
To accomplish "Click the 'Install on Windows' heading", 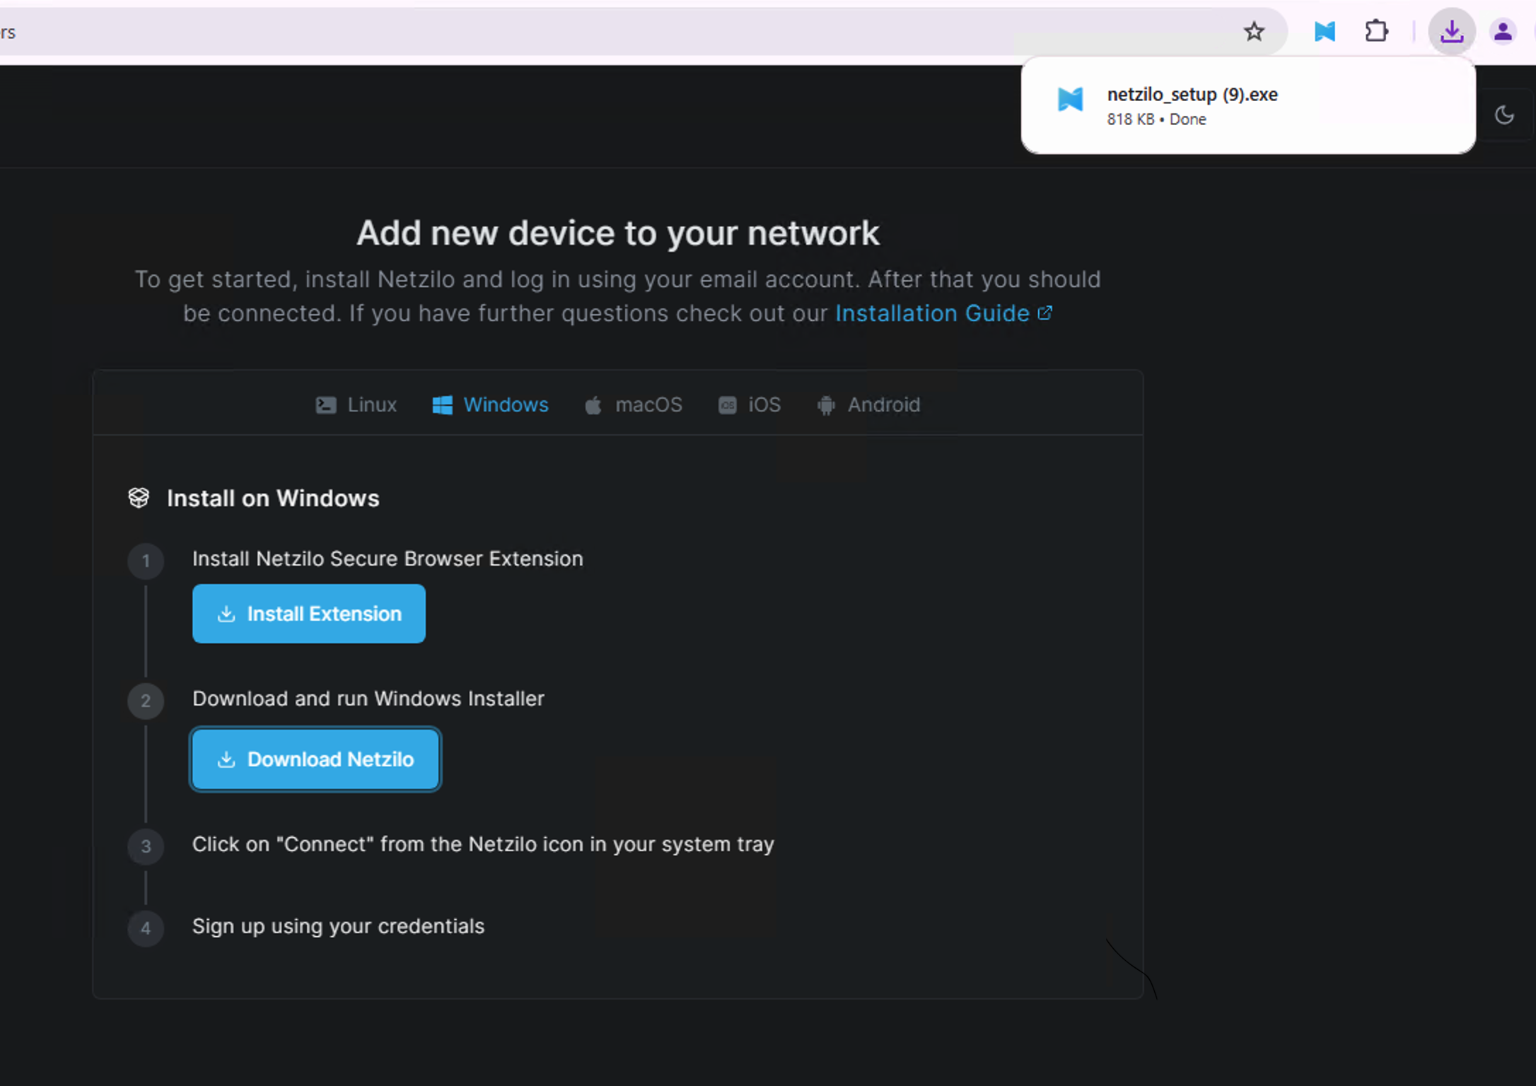I will pos(273,498).
